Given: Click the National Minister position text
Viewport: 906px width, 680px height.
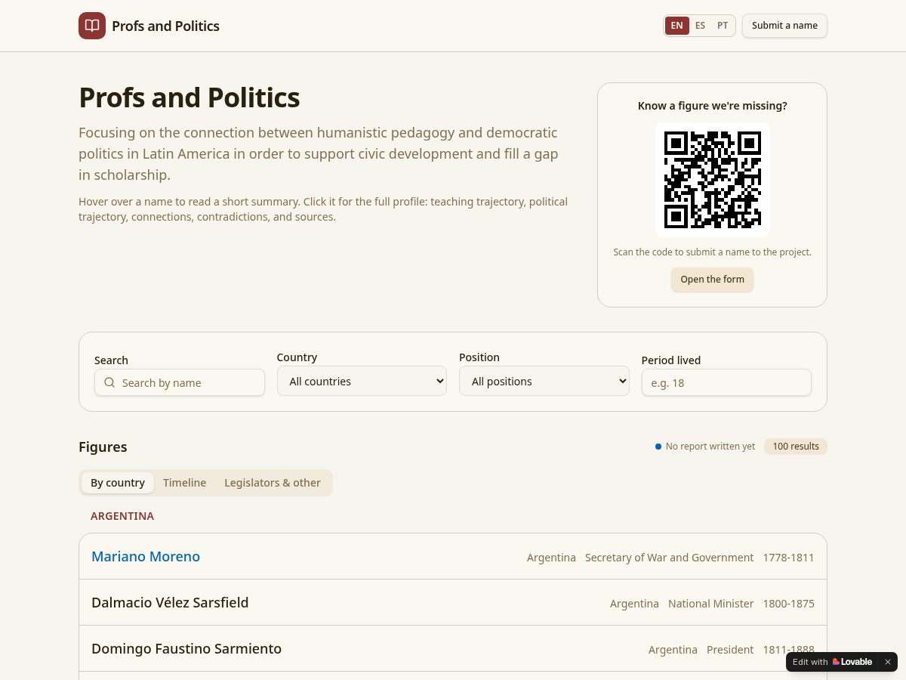Looking at the screenshot, I should click(x=711, y=604).
